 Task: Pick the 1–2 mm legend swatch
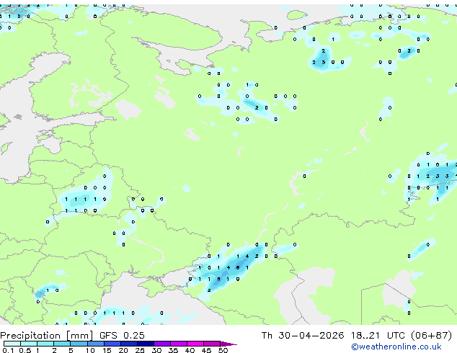click(x=45, y=344)
